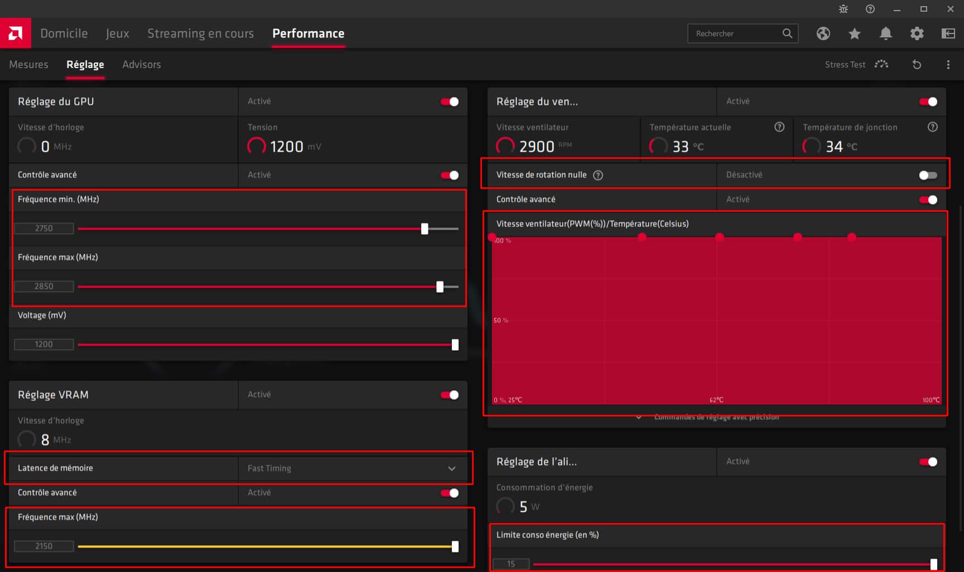Click help icon next to Température actuelle
The image size is (964, 572).
[x=779, y=127]
